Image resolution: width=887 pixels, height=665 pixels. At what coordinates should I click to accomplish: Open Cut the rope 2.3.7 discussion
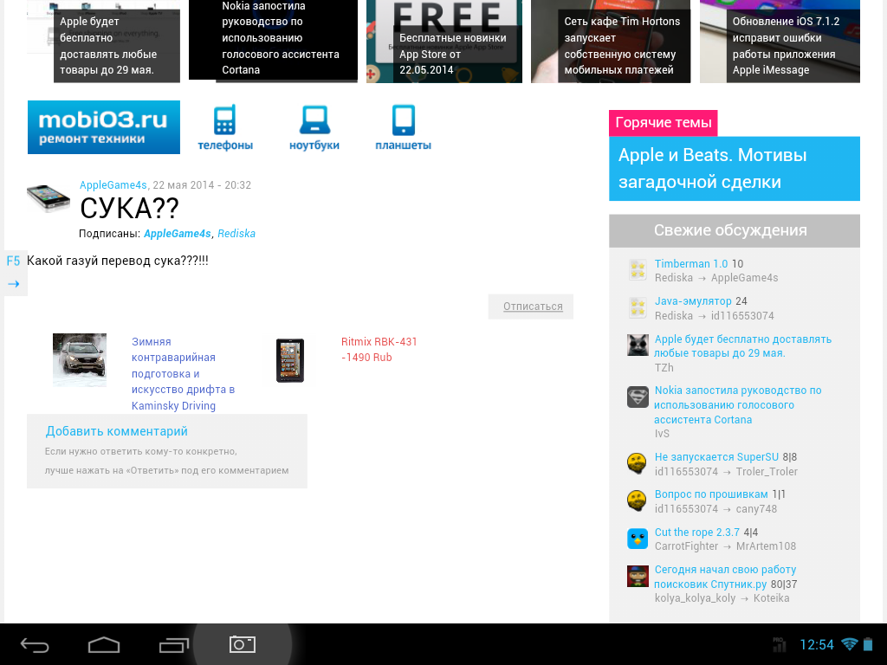coord(697,533)
